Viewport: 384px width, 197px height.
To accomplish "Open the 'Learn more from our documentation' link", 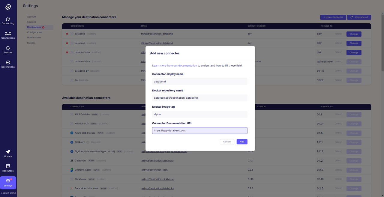I will pyautogui.click(x=174, y=65).
